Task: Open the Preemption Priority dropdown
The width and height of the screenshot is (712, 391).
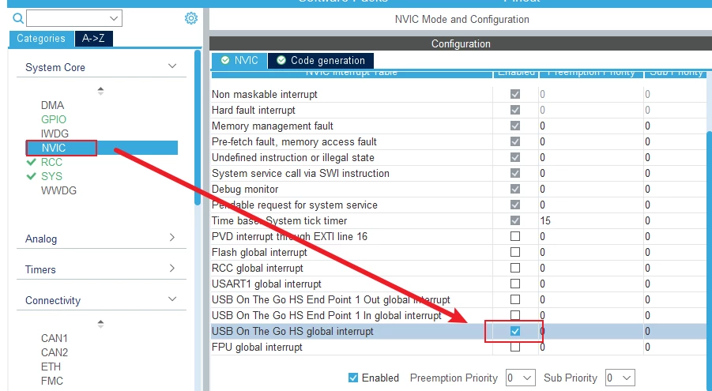Action: (x=520, y=378)
